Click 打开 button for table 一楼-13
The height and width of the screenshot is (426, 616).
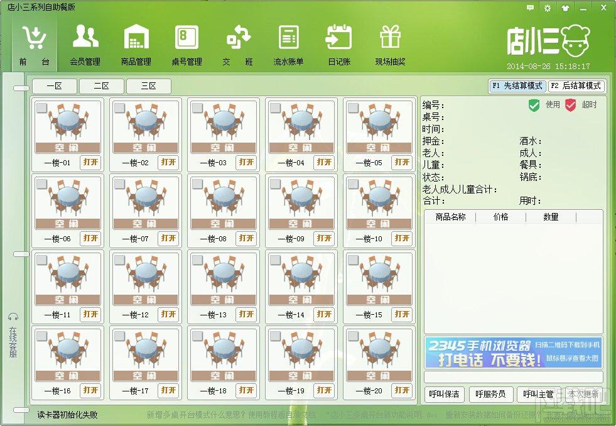click(x=246, y=314)
